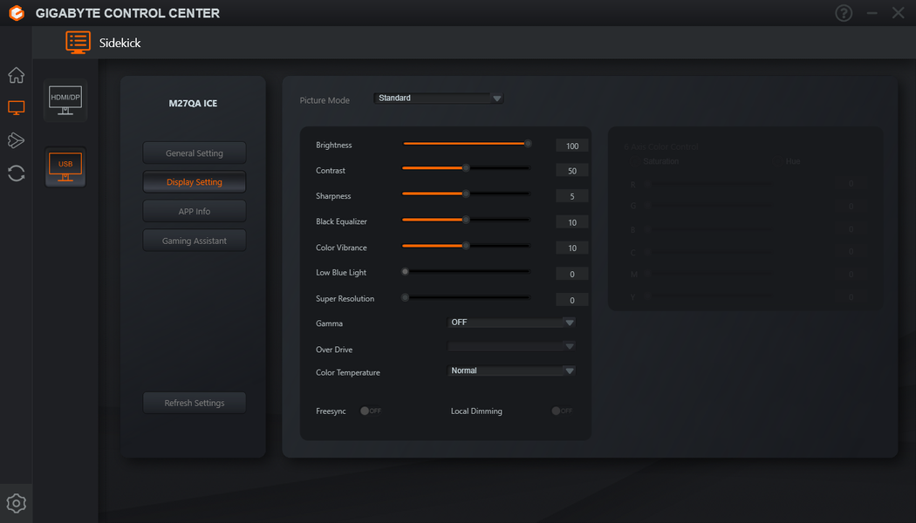Click the Low Blue Light slider handle
The height and width of the screenshot is (523, 916).
(x=405, y=271)
